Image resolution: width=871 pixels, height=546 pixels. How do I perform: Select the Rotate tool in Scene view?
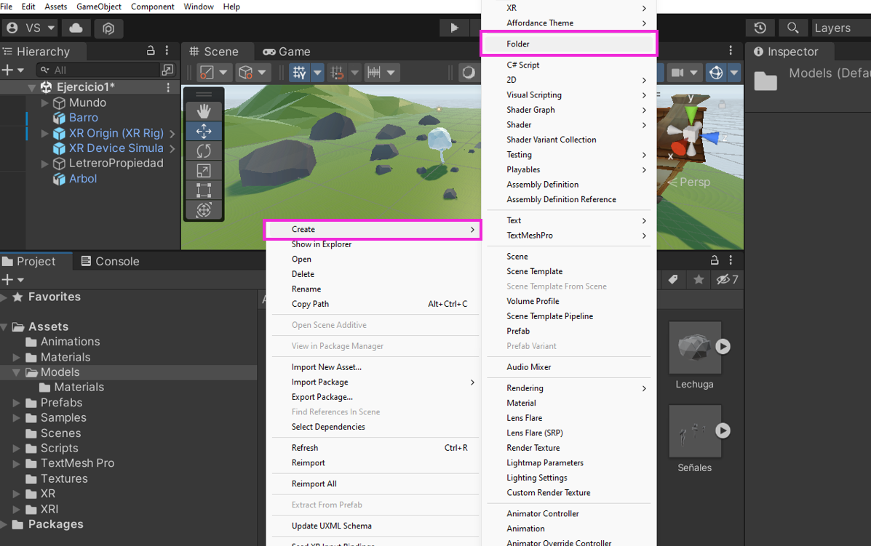coord(204,150)
